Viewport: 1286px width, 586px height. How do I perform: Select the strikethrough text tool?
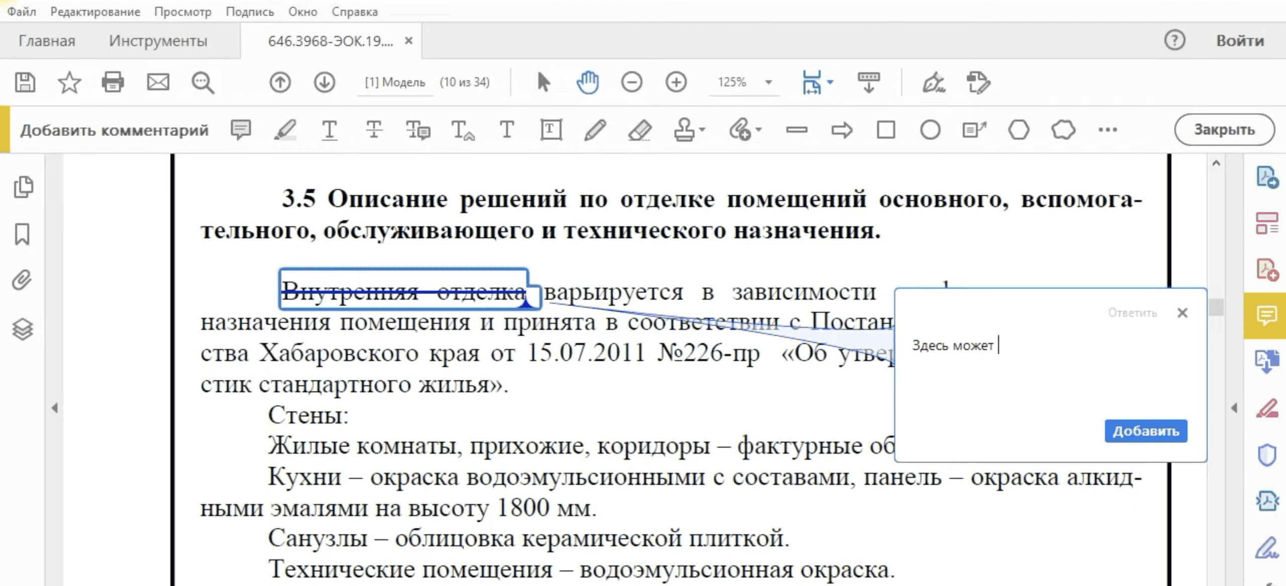point(374,130)
